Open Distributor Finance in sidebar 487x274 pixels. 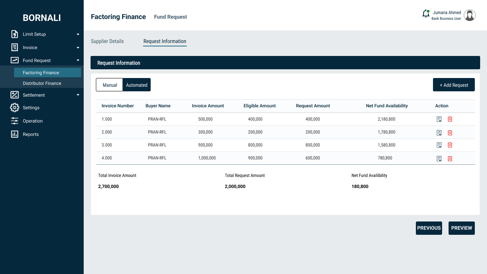(42, 83)
